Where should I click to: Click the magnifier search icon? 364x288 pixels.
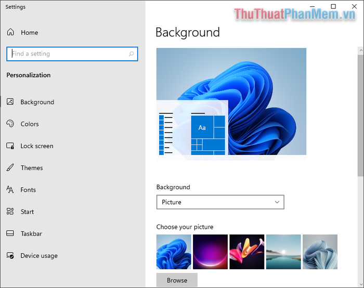tap(131, 54)
